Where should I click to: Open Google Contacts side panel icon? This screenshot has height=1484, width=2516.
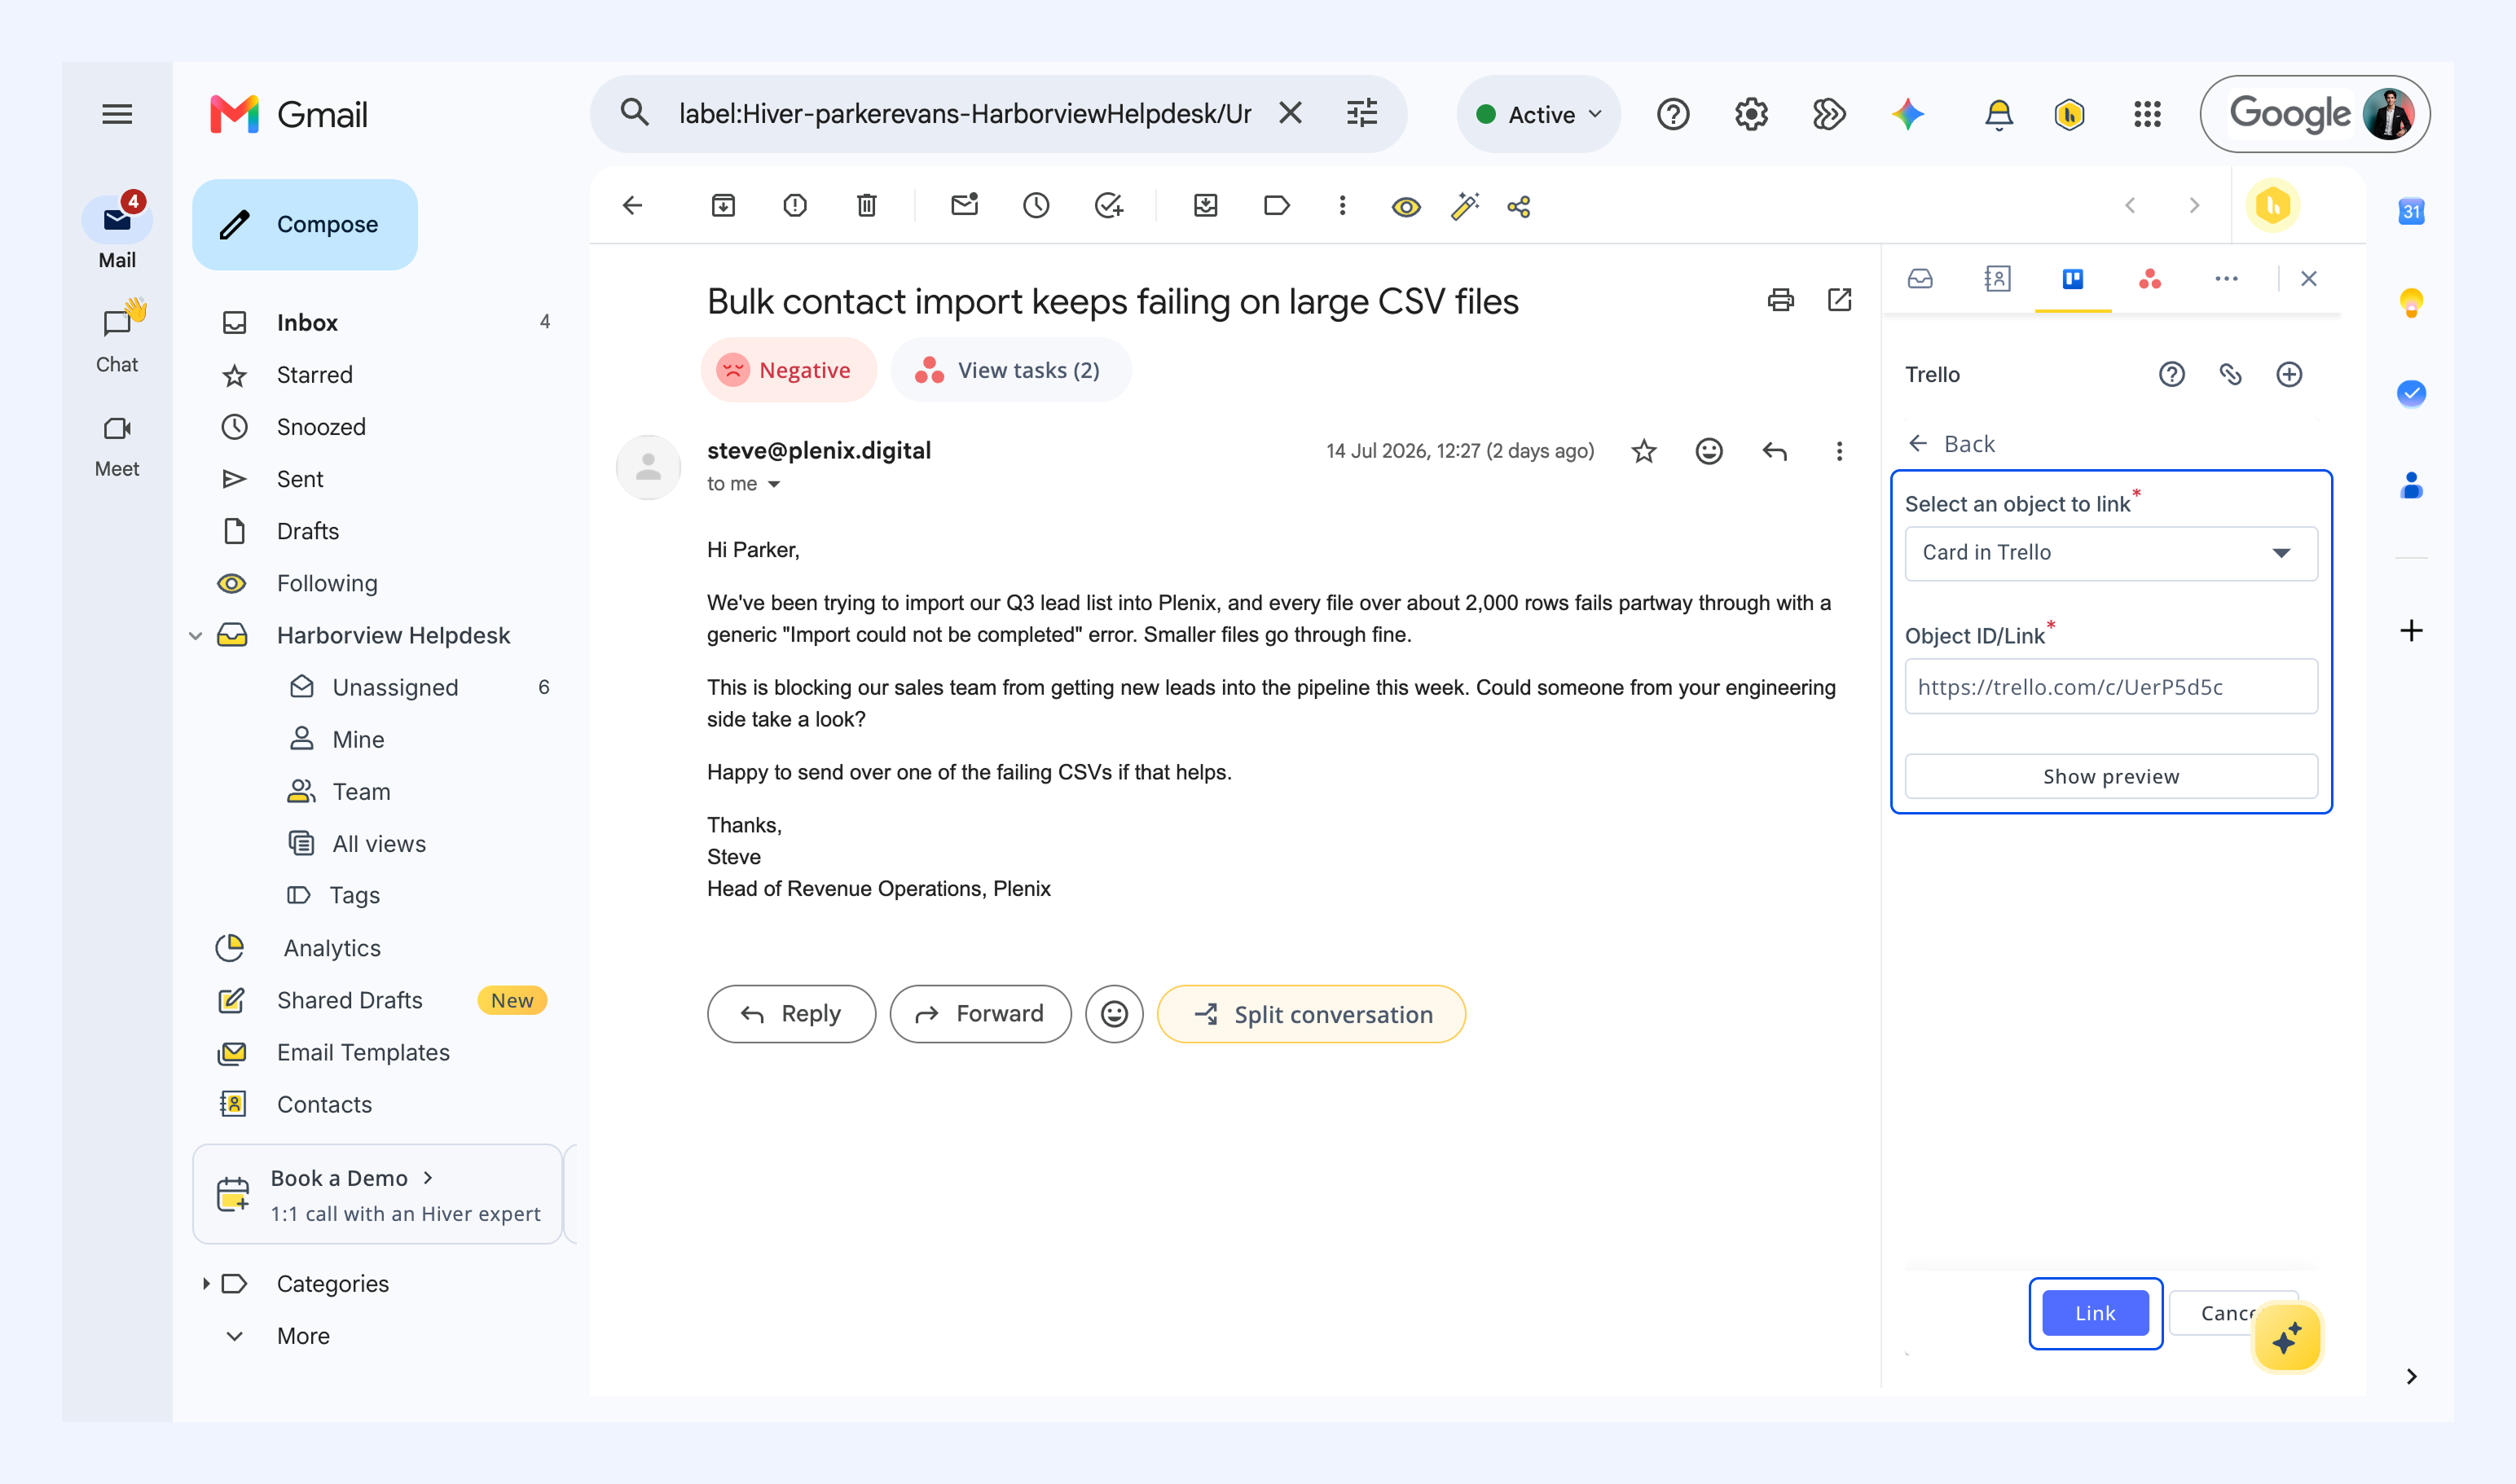coord(2411,486)
